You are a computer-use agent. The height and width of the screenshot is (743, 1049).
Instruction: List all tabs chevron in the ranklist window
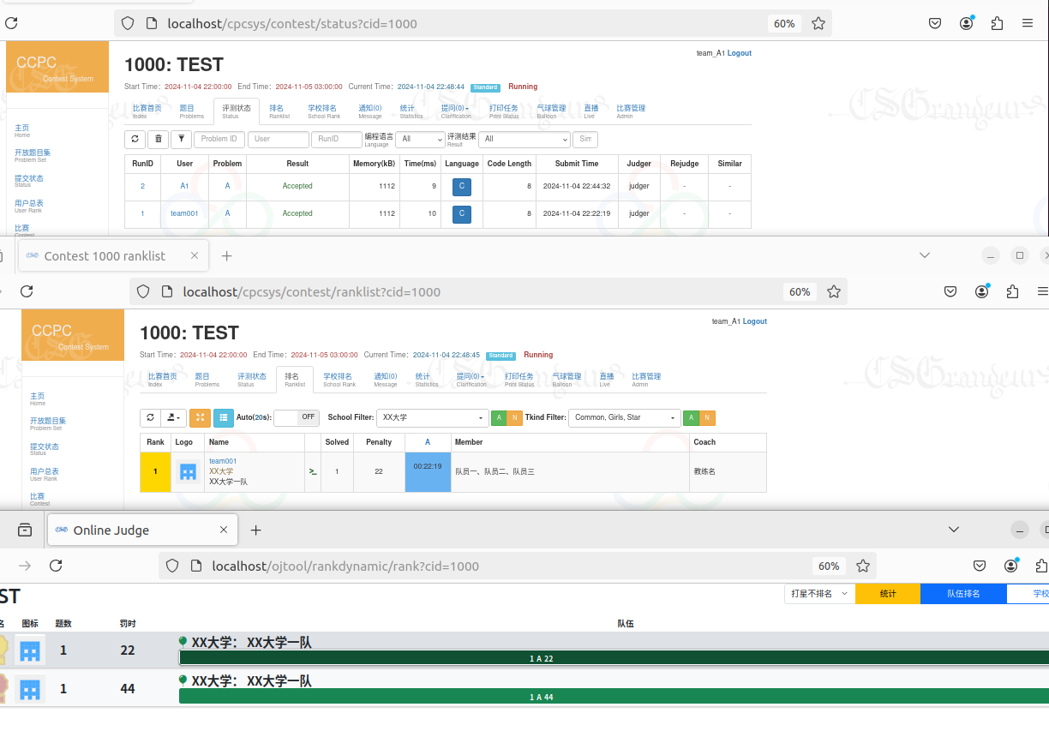925,255
